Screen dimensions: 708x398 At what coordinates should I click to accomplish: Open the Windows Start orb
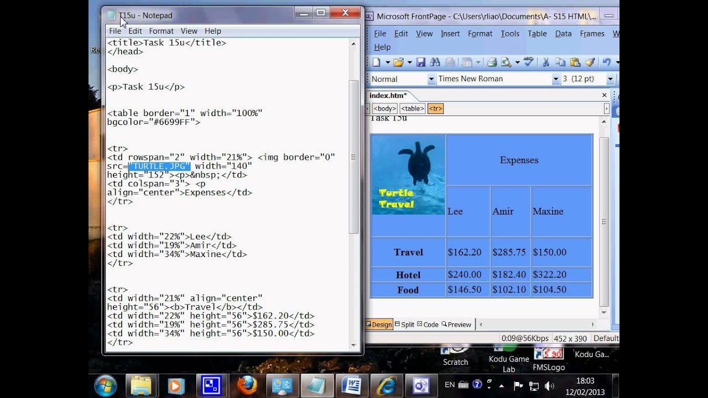coord(105,385)
